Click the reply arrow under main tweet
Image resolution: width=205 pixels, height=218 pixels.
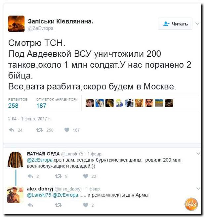point(12,130)
